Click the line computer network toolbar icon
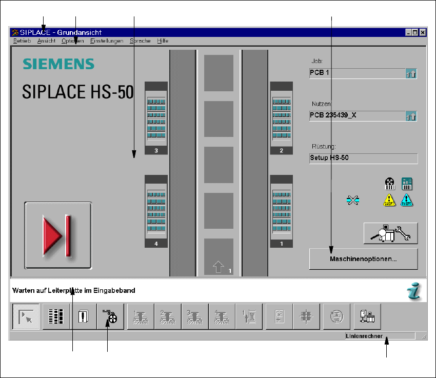436x378 pixels. 367,316
